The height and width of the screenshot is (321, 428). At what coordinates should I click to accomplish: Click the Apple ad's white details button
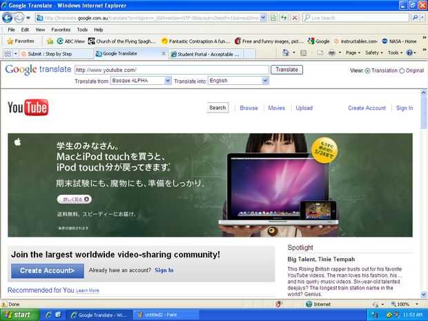[75, 200]
